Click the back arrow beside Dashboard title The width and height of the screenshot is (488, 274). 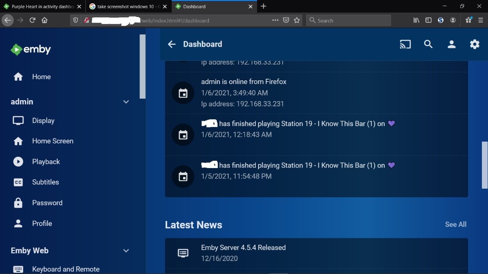(x=172, y=44)
